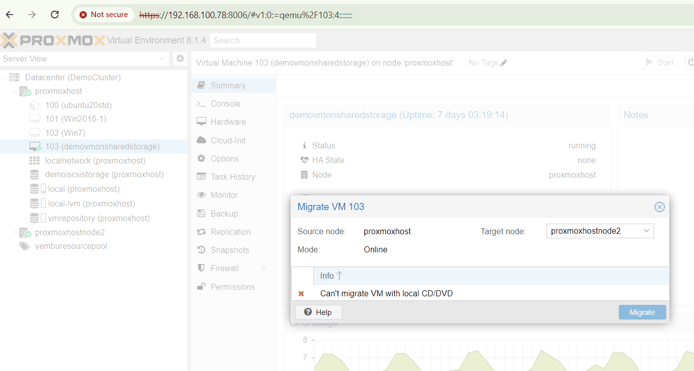This screenshot has width=694, height=371.
Task: Expand the Firewall submenu arrow
Action: pos(264,268)
